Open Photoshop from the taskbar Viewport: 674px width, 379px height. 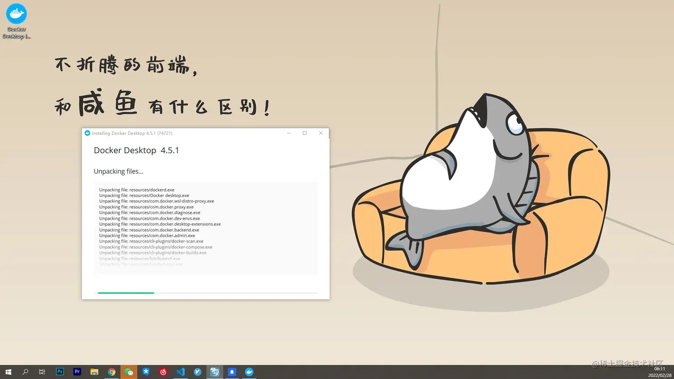tap(60, 372)
